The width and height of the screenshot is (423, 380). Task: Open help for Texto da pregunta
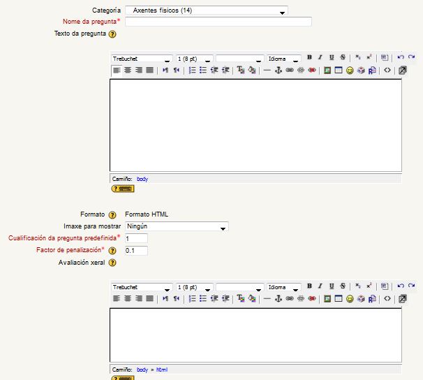tap(112, 34)
